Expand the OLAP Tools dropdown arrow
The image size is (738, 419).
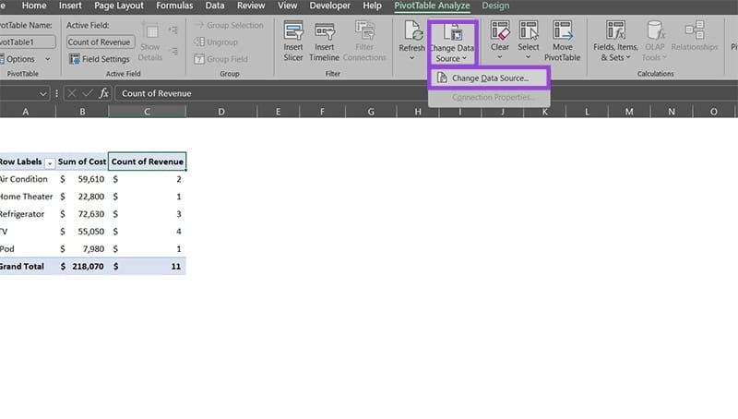point(664,57)
